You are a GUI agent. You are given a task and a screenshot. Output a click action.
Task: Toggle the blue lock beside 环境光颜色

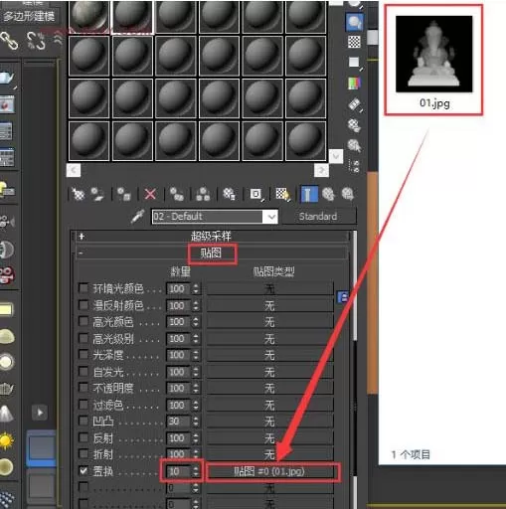(343, 297)
